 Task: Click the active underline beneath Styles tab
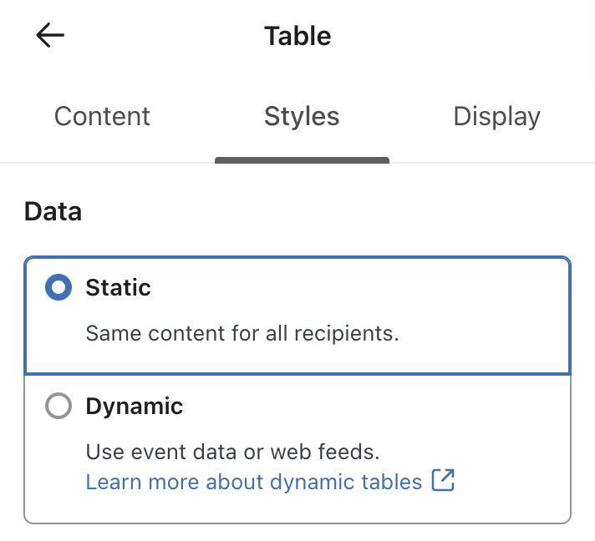point(302,159)
